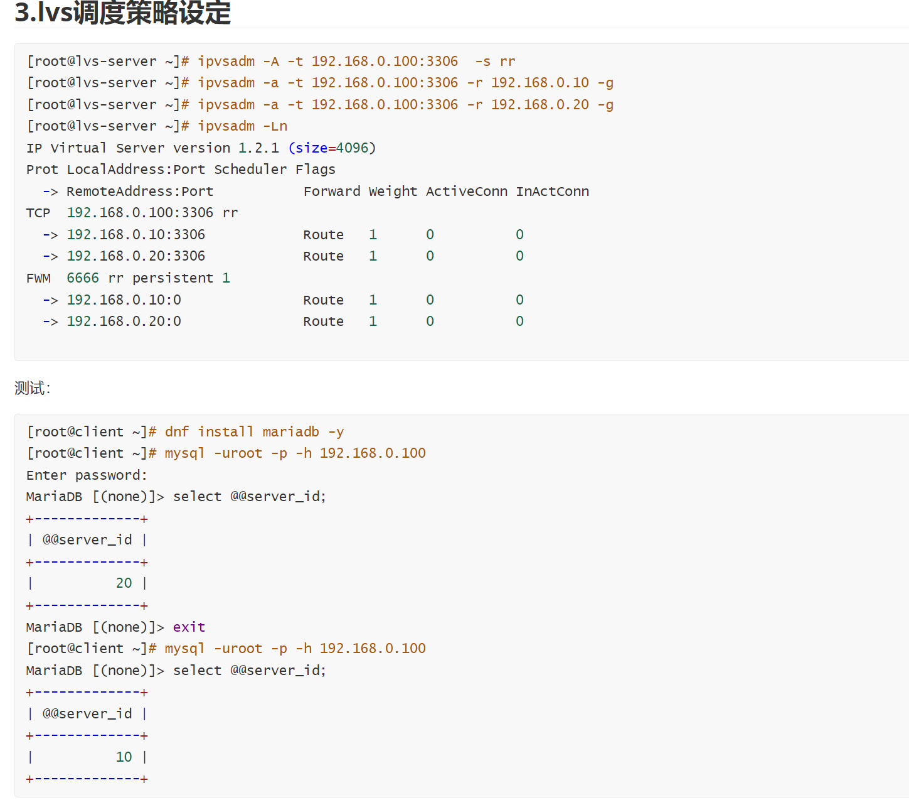
Task: Click the "Weight" column header
Action: pyautogui.click(x=393, y=192)
